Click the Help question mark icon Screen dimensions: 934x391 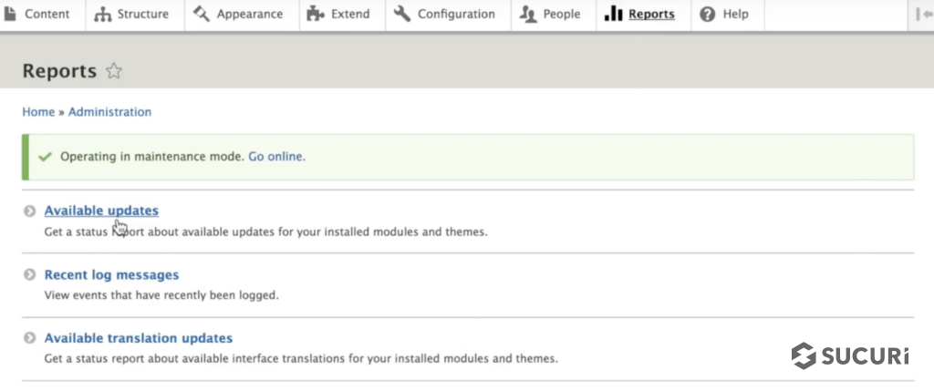pyautogui.click(x=708, y=15)
